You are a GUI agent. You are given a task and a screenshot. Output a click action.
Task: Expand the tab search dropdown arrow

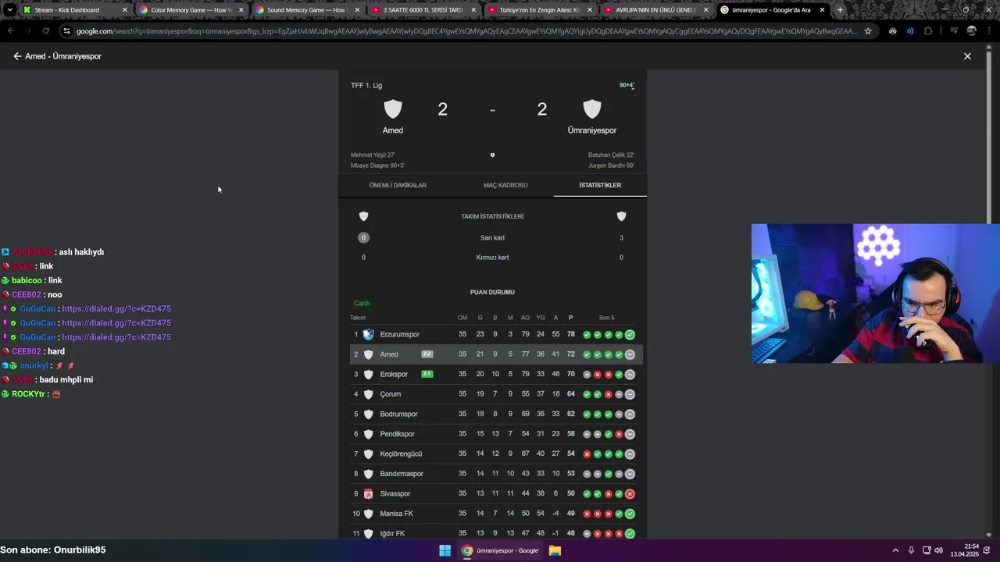coord(9,10)
